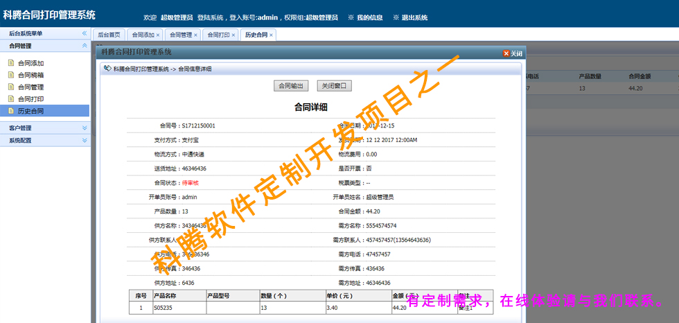Click the sidebar 合同管理 menu item page icon
The height and width of the screenshot is (323, 679).
coord(11,87)
